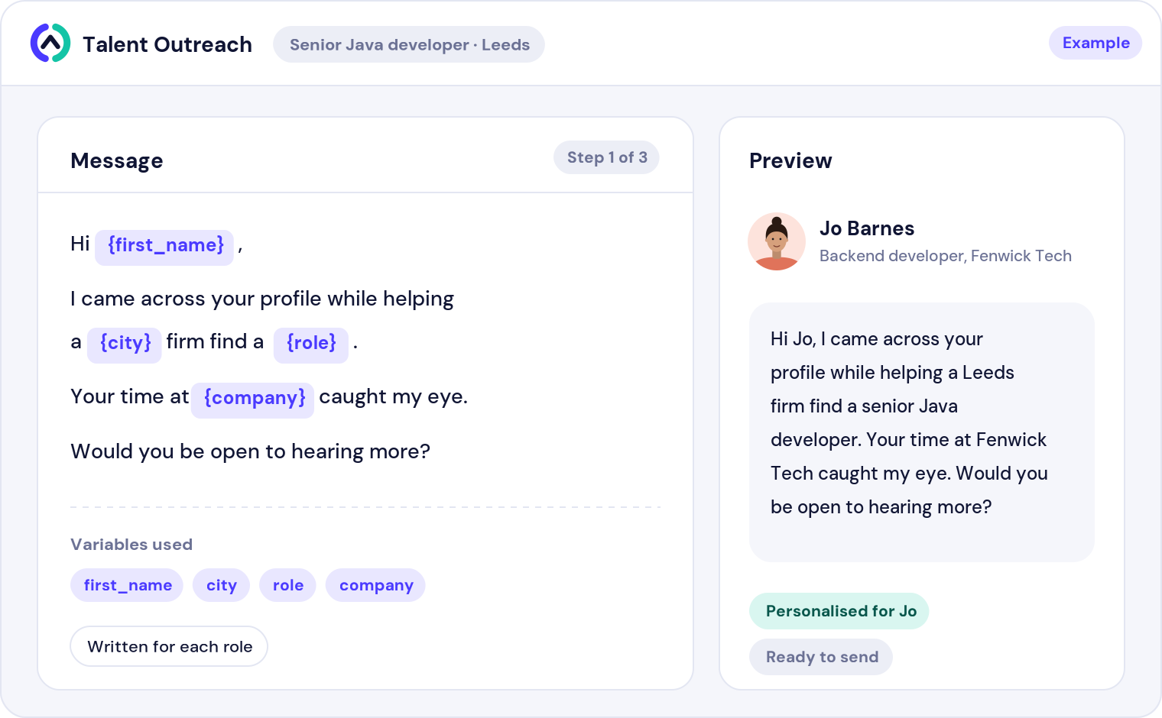Click the Written for each role button

point(169,646)
